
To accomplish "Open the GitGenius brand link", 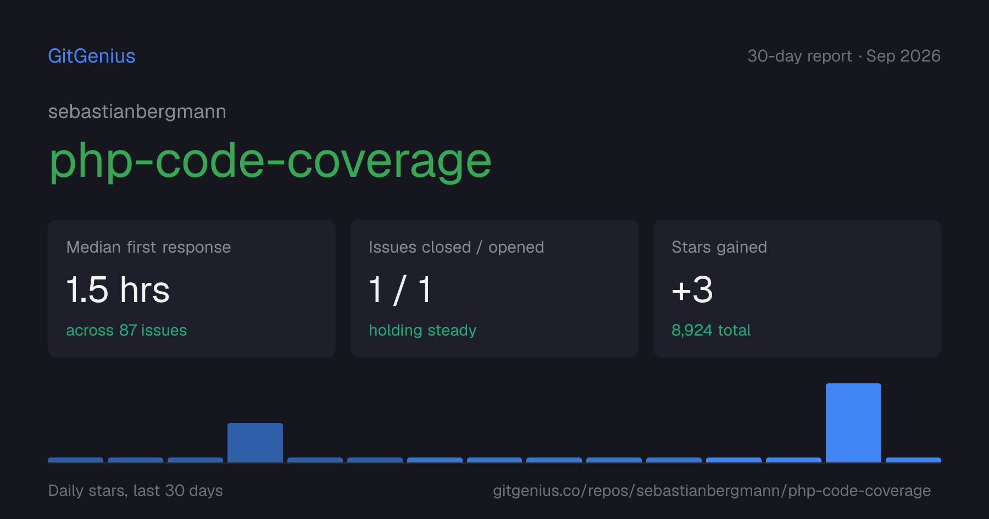I will [x=92, y=56].
